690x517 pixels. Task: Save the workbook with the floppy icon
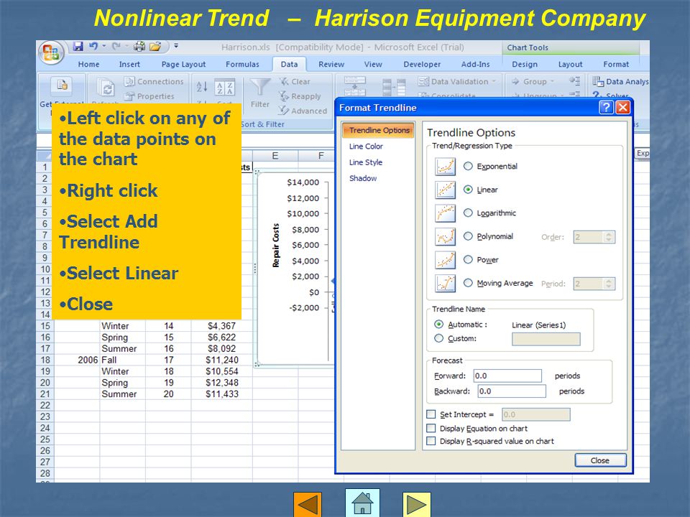click(78, 46)
